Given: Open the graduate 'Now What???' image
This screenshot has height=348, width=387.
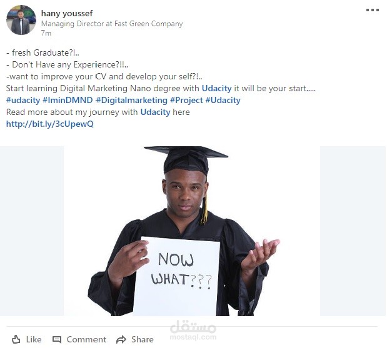Looking at the screenshot, I should [x=192, y=231].
